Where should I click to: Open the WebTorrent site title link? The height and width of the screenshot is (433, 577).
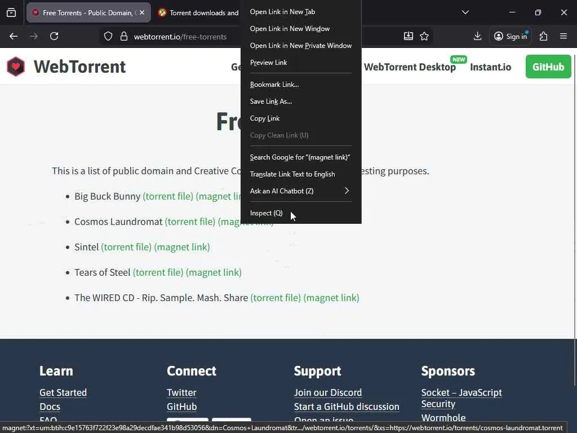tap(79, 67)
